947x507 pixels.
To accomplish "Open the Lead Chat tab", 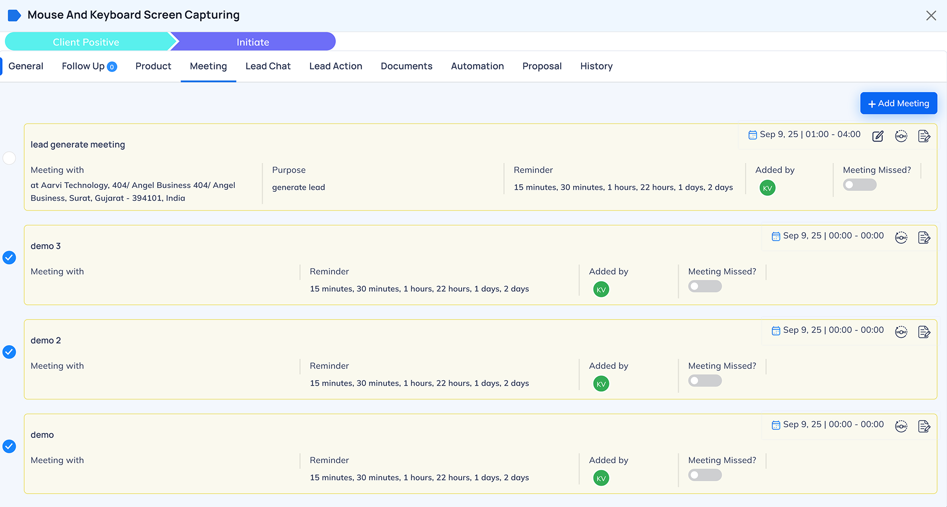I will coord(268,66).
